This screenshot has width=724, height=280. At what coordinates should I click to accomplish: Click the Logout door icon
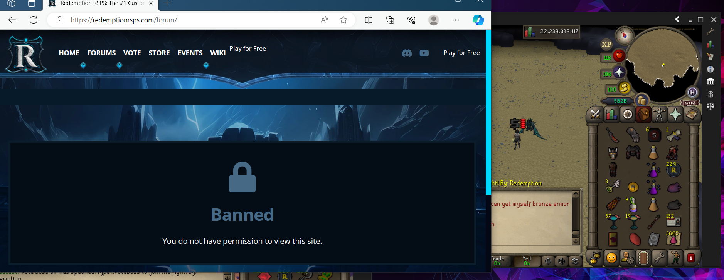tap(643, 258)
